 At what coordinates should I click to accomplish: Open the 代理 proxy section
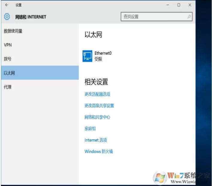click(x=40, y=87)
